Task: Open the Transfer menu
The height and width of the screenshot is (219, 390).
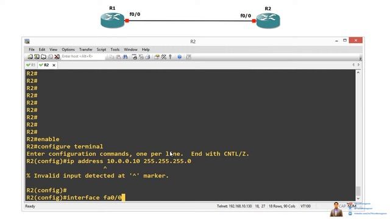Action: [x=86, y=49]
